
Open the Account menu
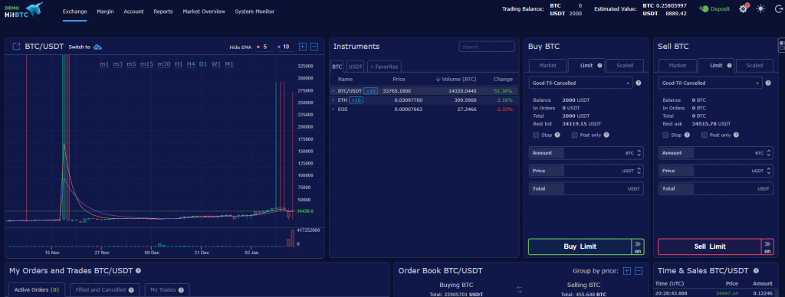pyautogui.click(x=133, y=11)
